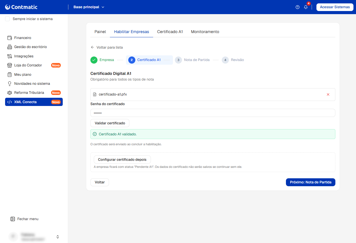Jump to step 4 Revisão

(x=233, y=60)
